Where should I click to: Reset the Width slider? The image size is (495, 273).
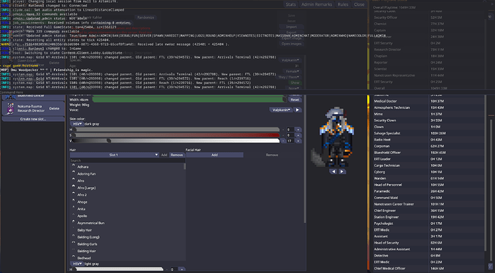(295, 100)
